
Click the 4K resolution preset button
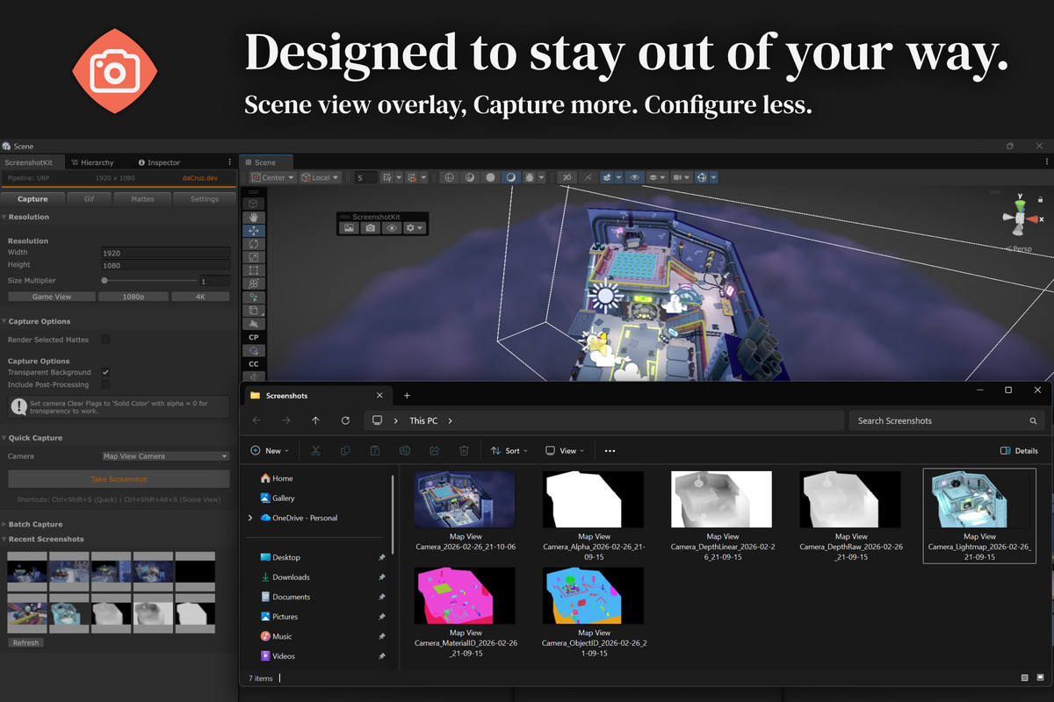[x=200, y=297]
